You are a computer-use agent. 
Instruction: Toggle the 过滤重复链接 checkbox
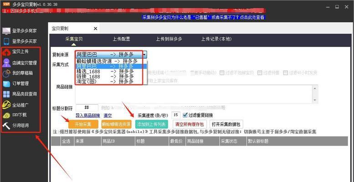(x=185, y=115)
